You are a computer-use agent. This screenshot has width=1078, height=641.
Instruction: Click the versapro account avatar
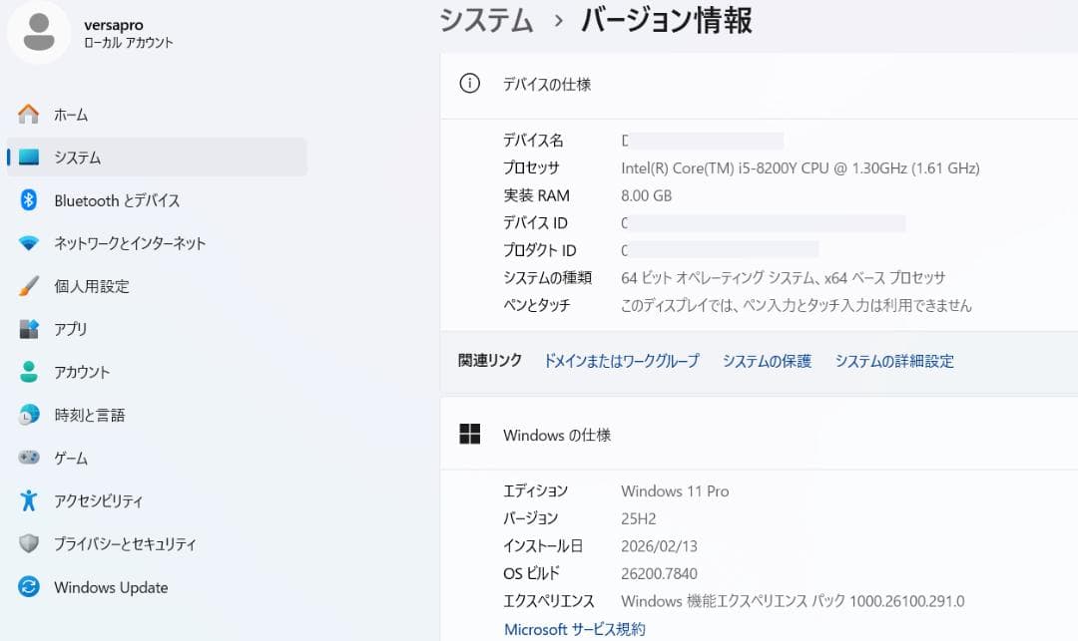click(x=38, y=32)
